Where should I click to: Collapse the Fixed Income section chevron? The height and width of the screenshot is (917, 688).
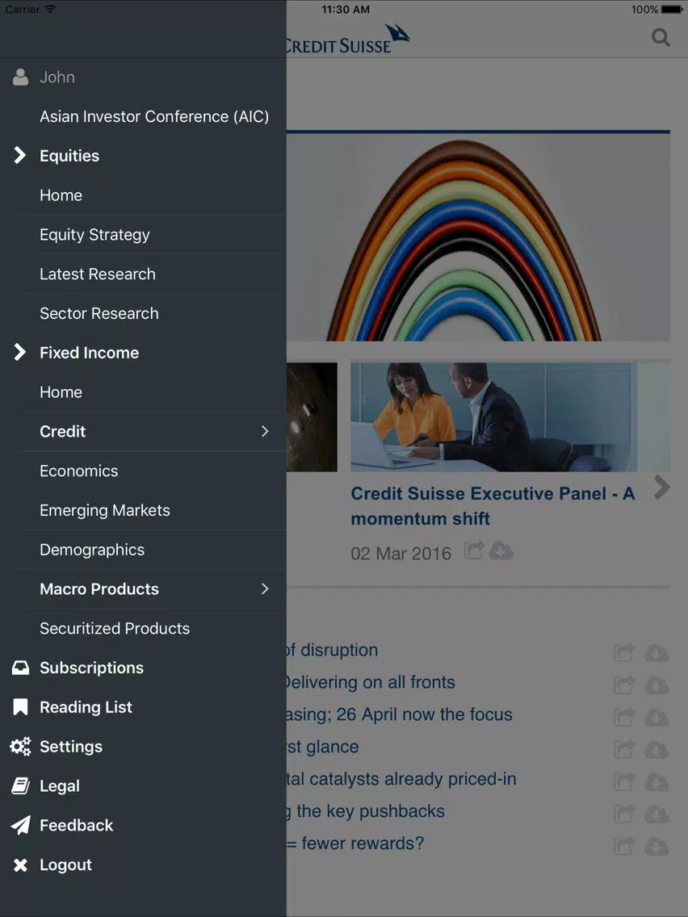20,353
